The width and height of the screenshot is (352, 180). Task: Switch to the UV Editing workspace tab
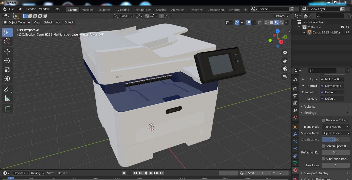(122, 10)
